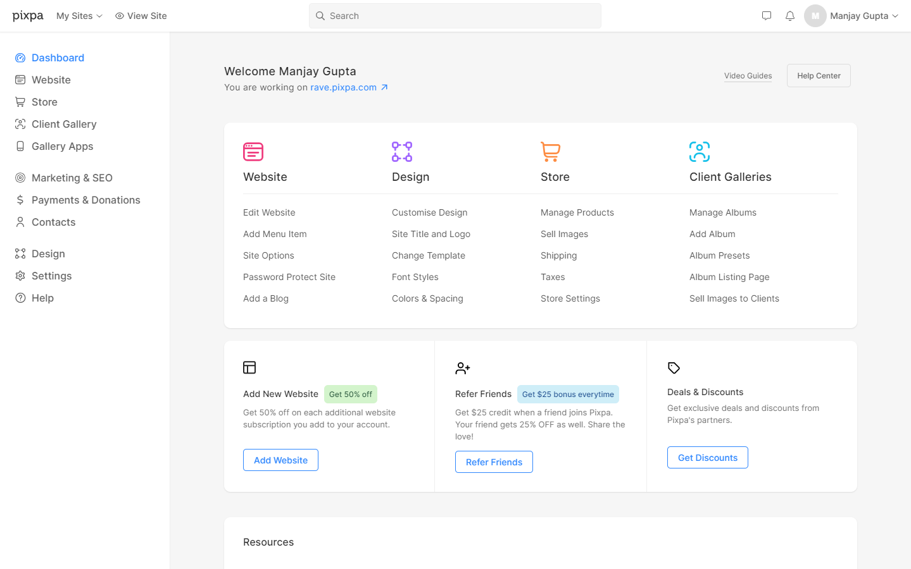Go to Payments & Donations section
This screenshot has width=911, height=569.
click(x=85, y=200)
